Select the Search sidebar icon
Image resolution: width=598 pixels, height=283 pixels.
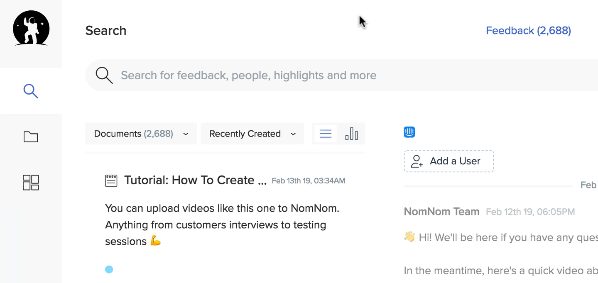31,91
